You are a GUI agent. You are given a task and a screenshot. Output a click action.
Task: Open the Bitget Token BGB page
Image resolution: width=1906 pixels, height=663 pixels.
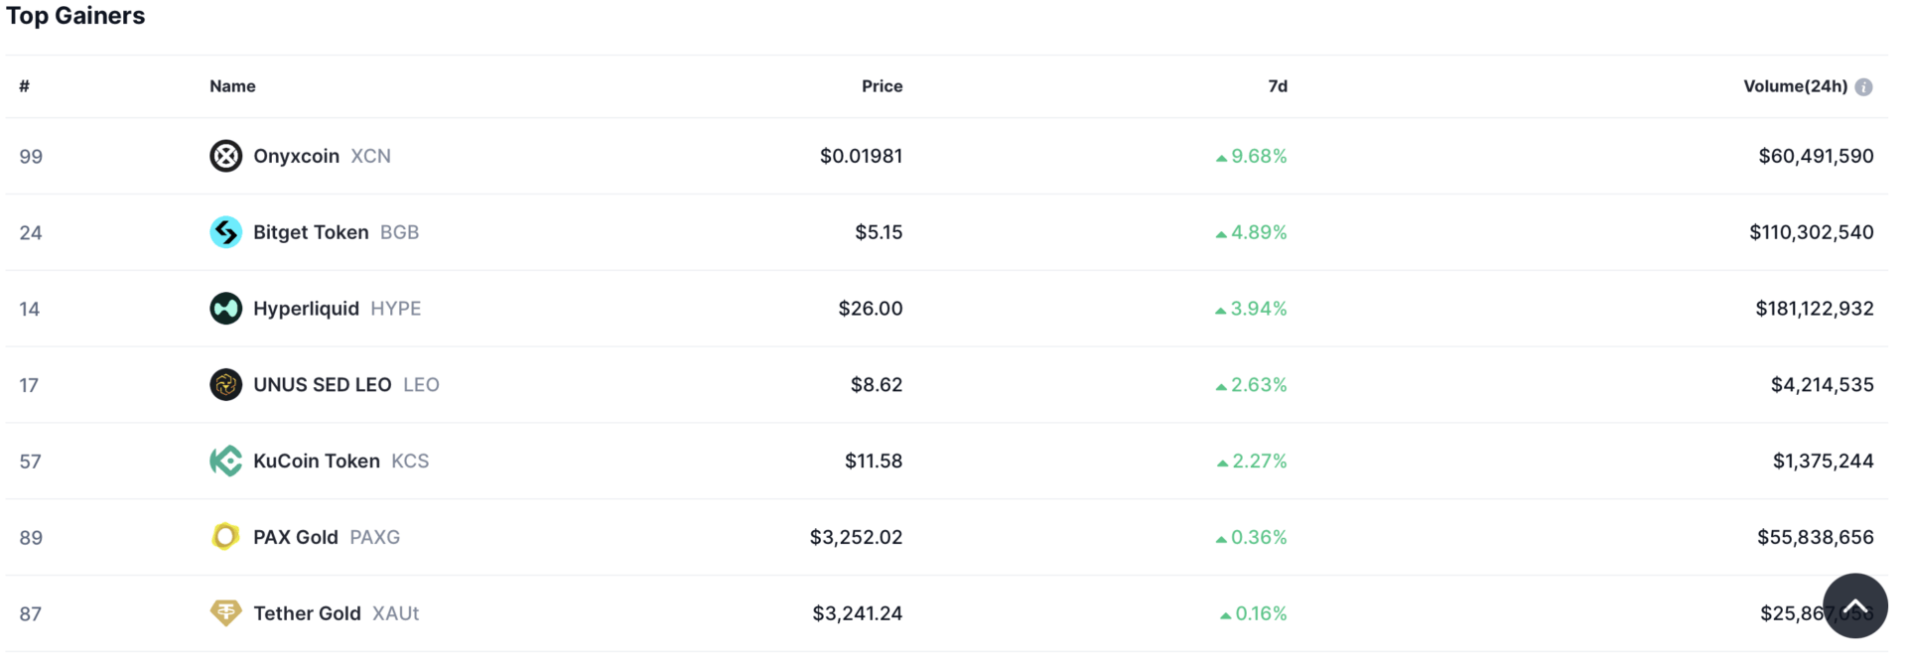coord(311,232)
